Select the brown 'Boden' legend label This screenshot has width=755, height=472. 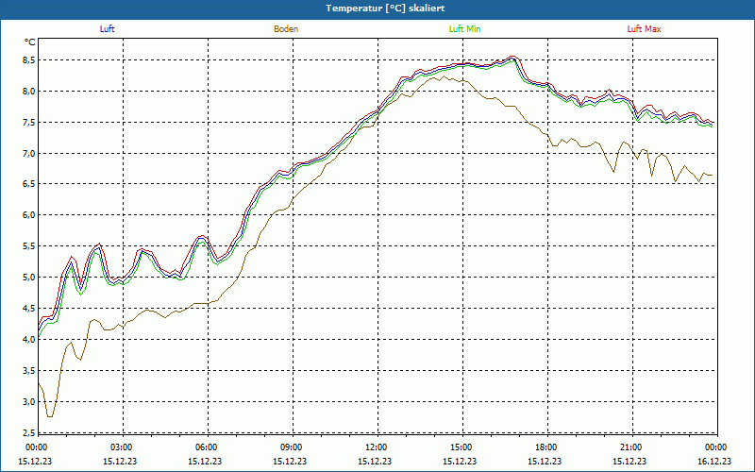pos(286,29)
